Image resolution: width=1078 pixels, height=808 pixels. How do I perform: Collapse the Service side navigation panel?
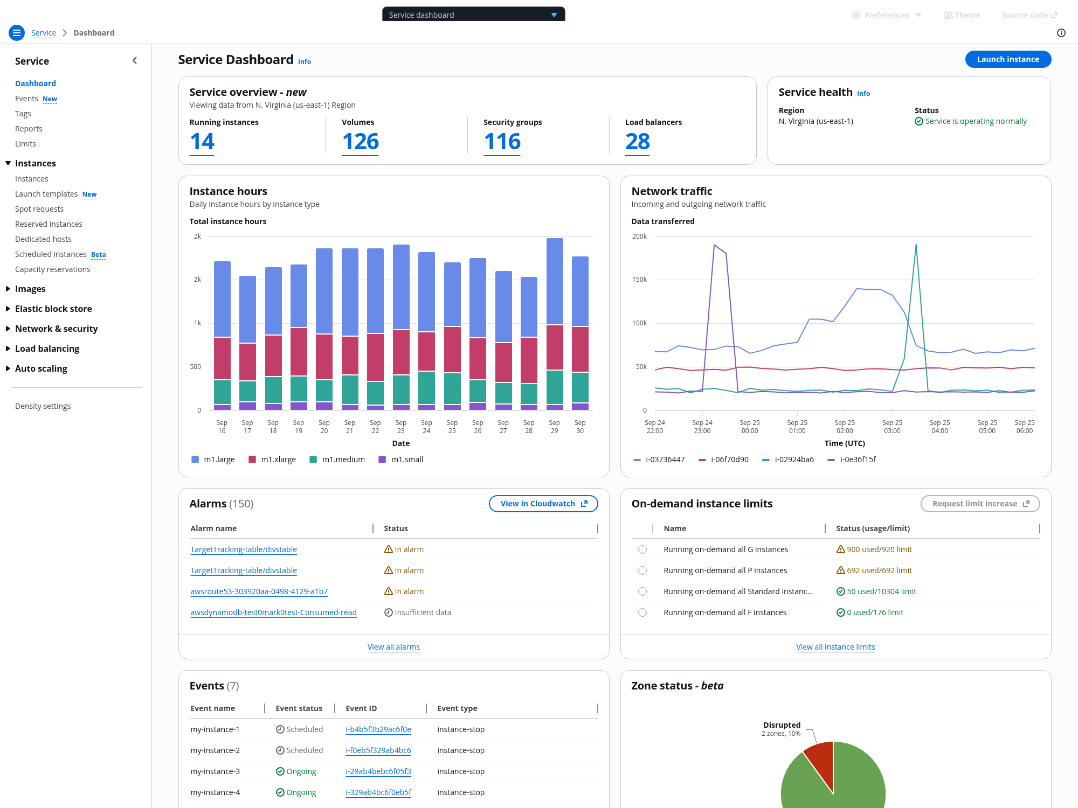point(135,61)
